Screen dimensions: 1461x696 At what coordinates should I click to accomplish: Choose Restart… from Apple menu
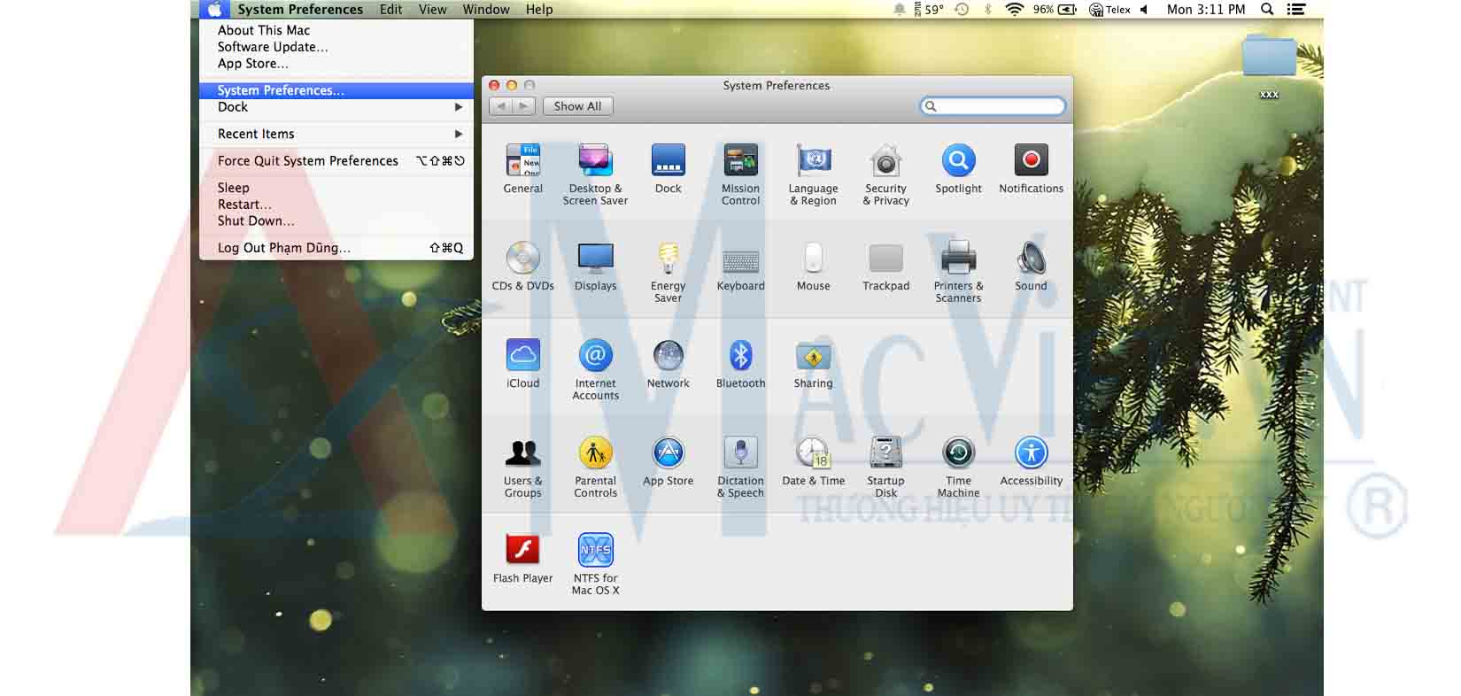tap(336, 205)
